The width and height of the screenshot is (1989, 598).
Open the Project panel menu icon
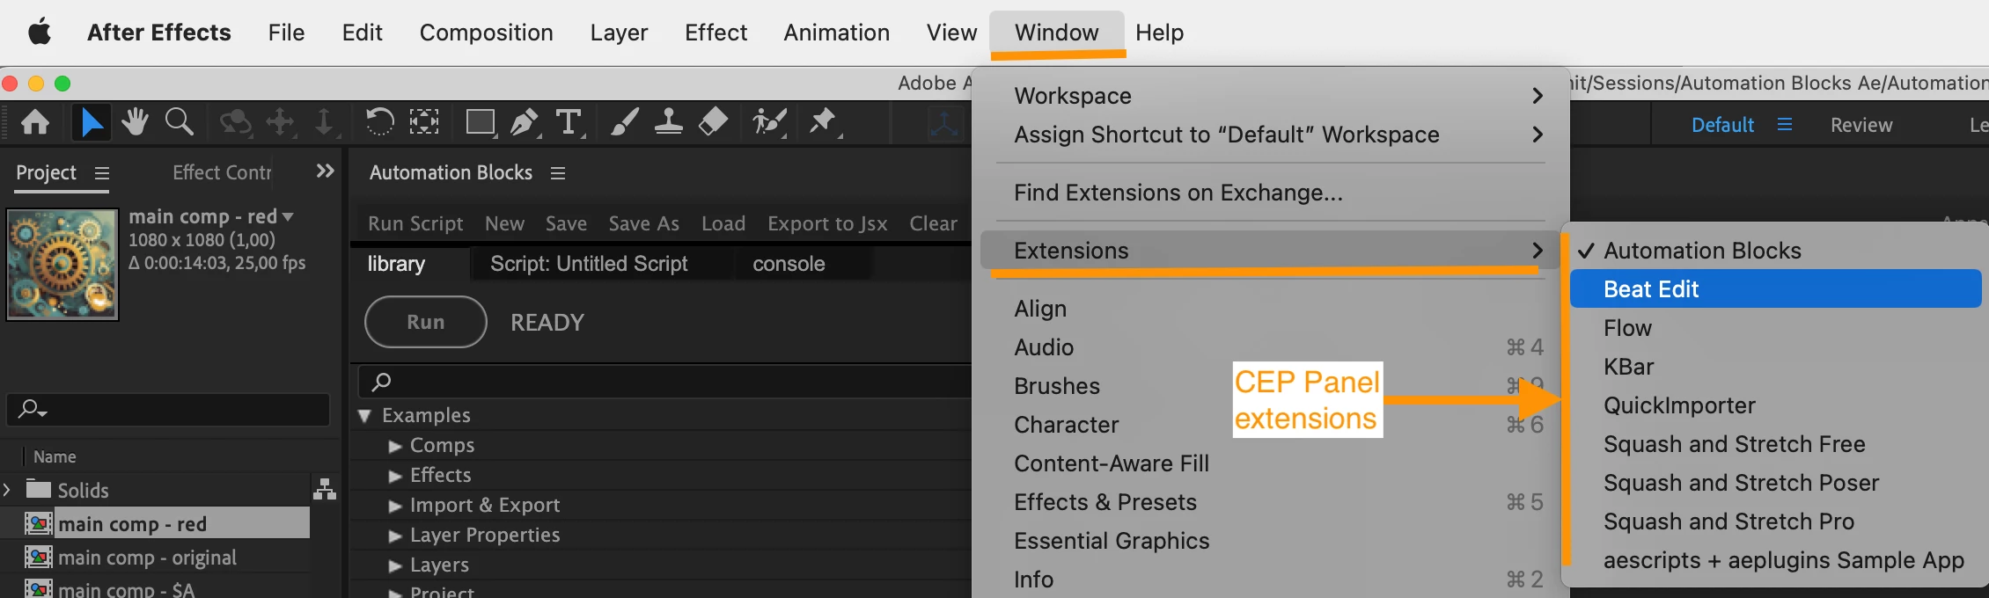click(x=102, y=173)
